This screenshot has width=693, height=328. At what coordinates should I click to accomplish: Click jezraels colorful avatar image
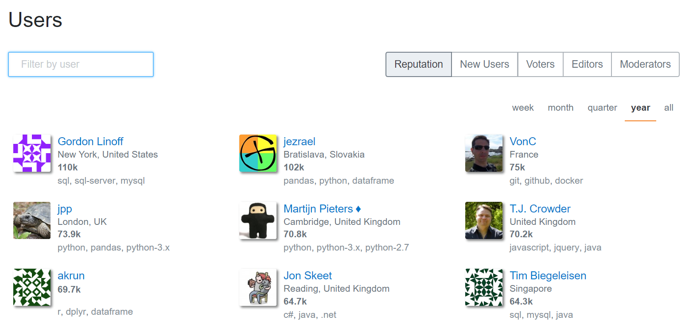click(258, 153)
